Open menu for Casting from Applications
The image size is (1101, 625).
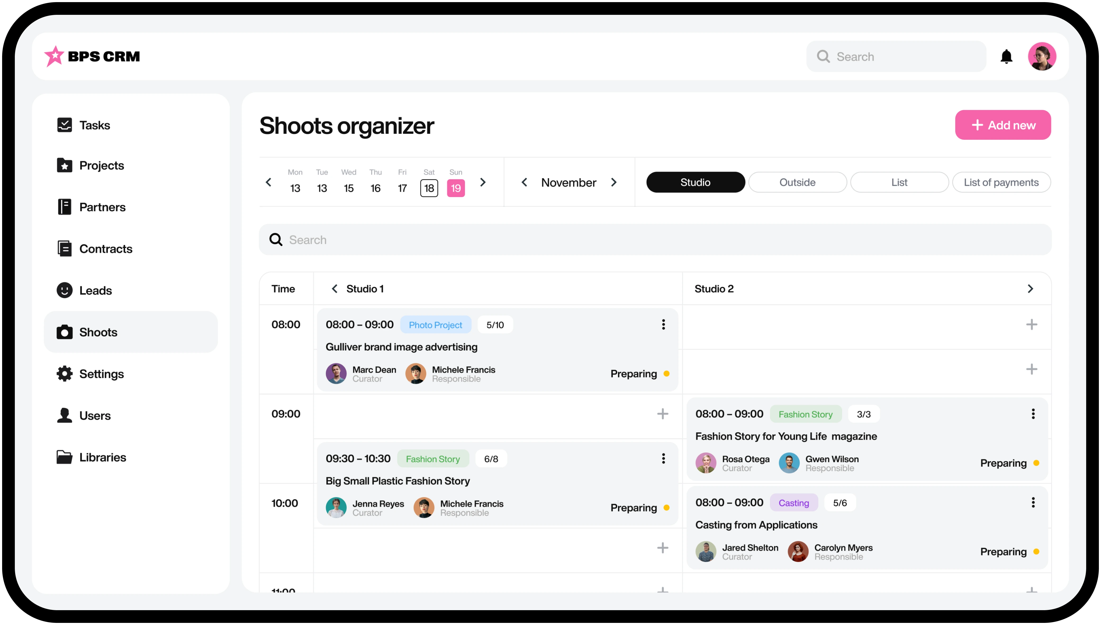coord(1033,502)
